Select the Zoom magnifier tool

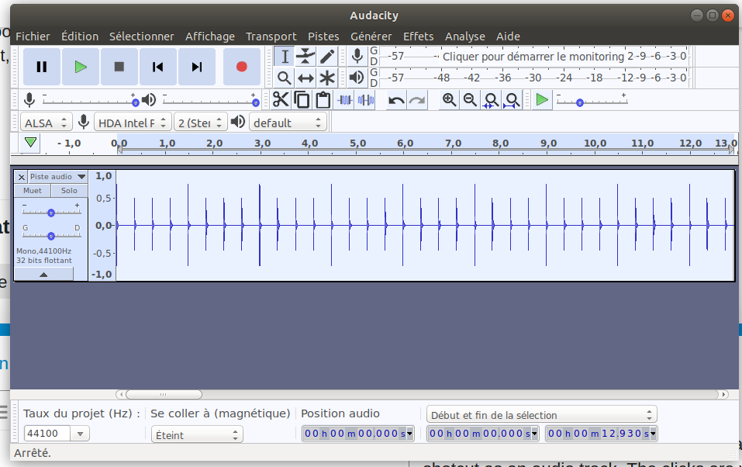coord(285,78)
